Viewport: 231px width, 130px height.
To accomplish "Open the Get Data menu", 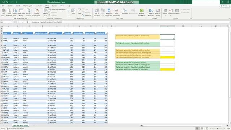I will point(3,12).
